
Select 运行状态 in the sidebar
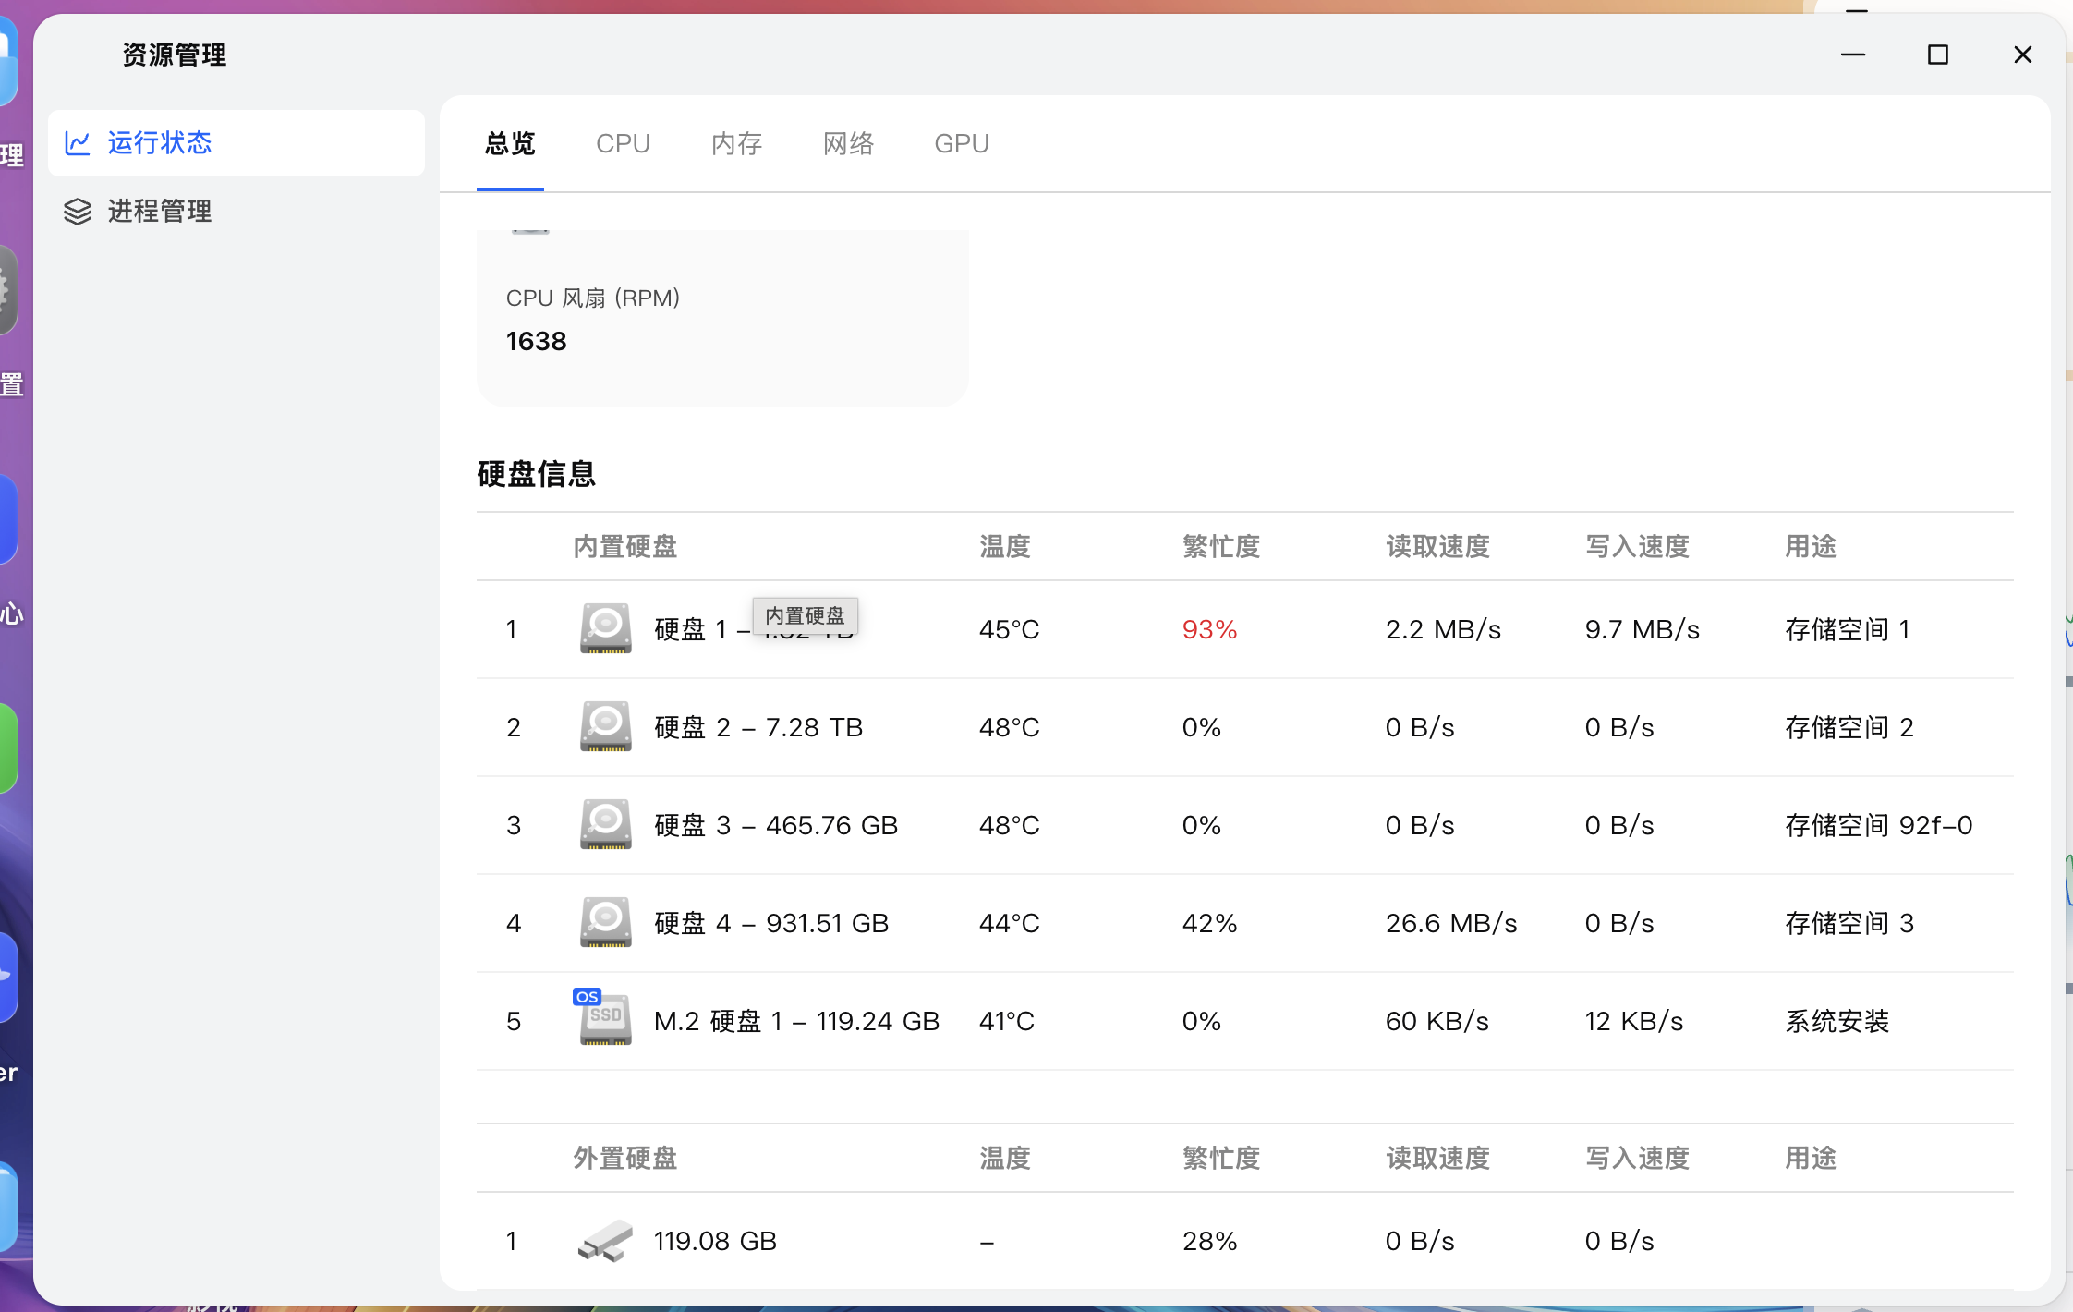159,142
